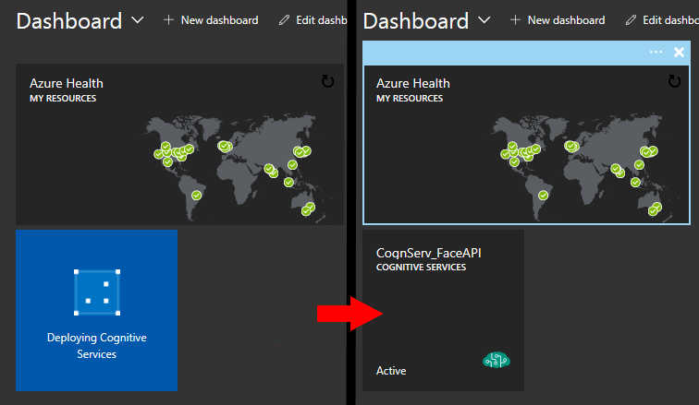Click the Japan health marker on the left map
The height and width of the screenshot is (405, 699).
click(x=301, y=151)
